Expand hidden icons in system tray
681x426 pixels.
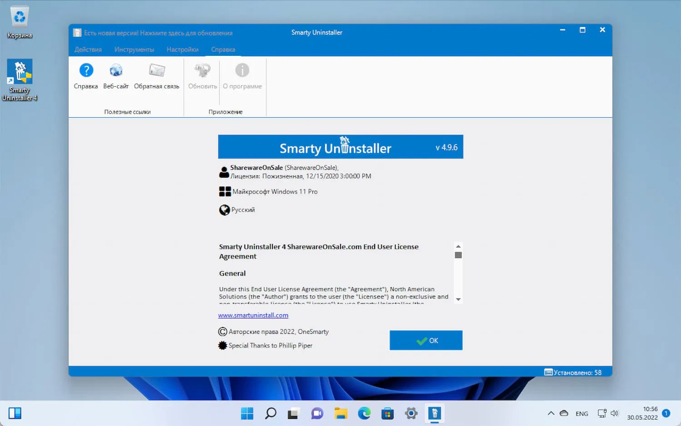click(551, 413)
